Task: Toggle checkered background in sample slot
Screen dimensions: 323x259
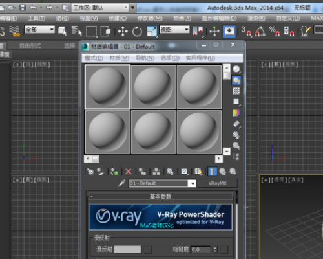Action: 236,91
